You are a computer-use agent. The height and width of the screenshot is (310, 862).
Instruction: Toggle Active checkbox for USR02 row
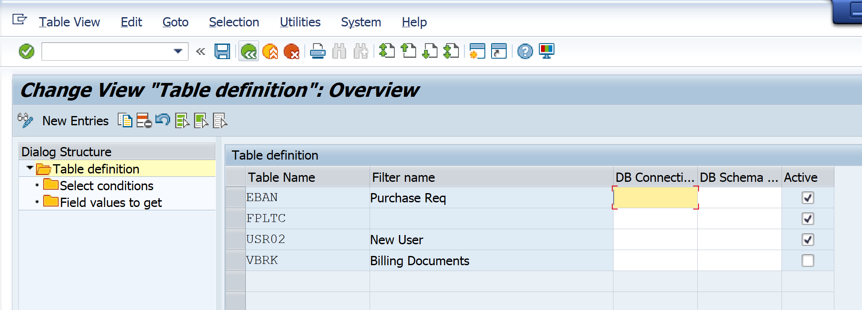pos(808,240)
